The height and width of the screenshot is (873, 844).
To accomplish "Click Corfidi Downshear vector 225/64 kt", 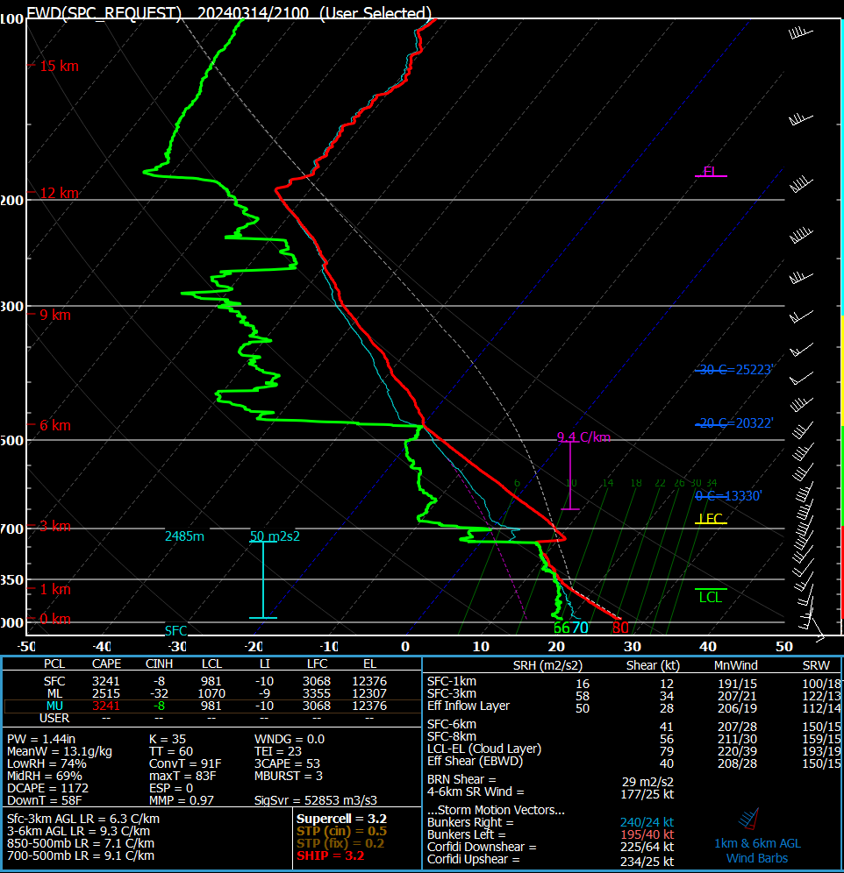I will click(x=647, y=847).
